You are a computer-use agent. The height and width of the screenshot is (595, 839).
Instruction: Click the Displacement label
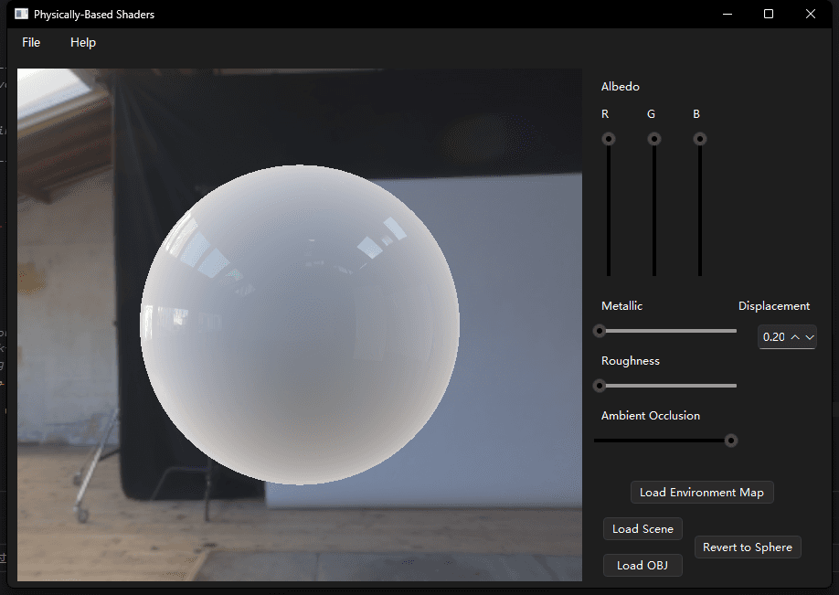pos(774,306)
